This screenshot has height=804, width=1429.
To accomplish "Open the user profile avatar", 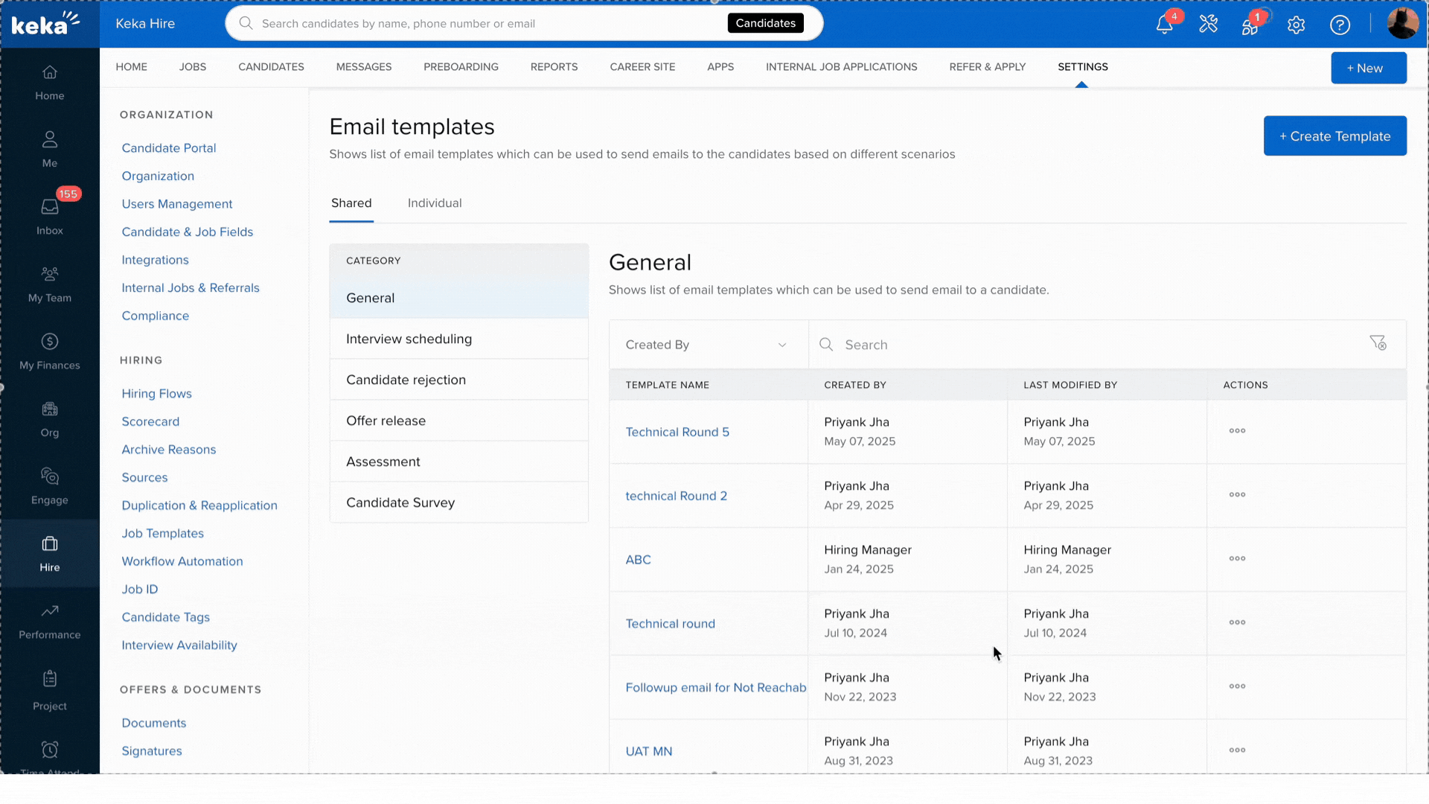I will 1402,23.
